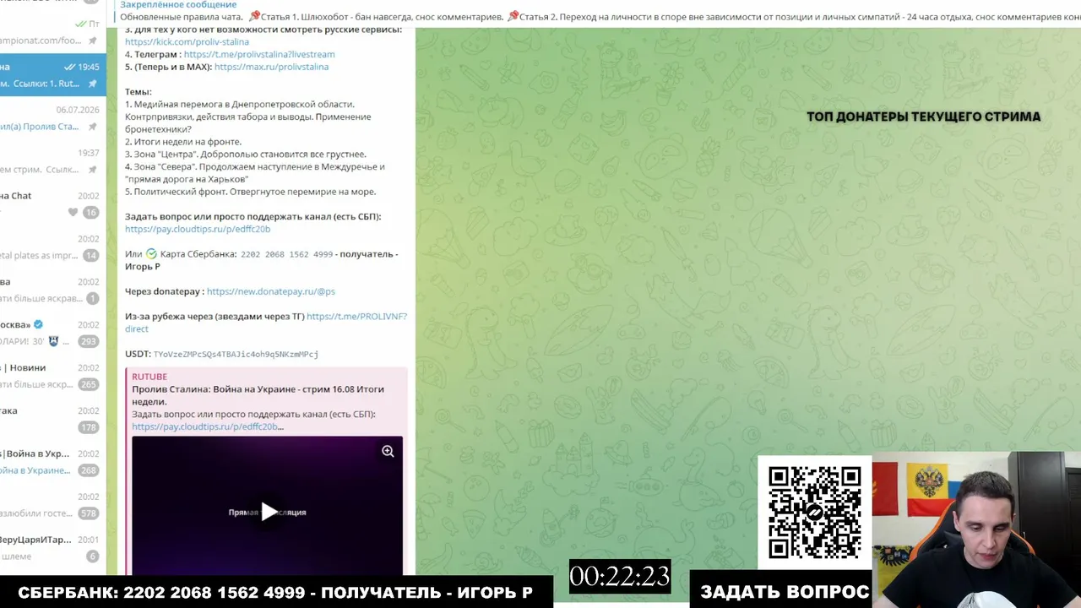
Task: Click the pin icon on the topmost chat row
Action: click(x=92, y=41)
